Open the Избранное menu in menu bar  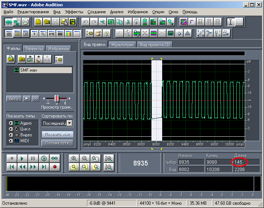pos(138,12)
